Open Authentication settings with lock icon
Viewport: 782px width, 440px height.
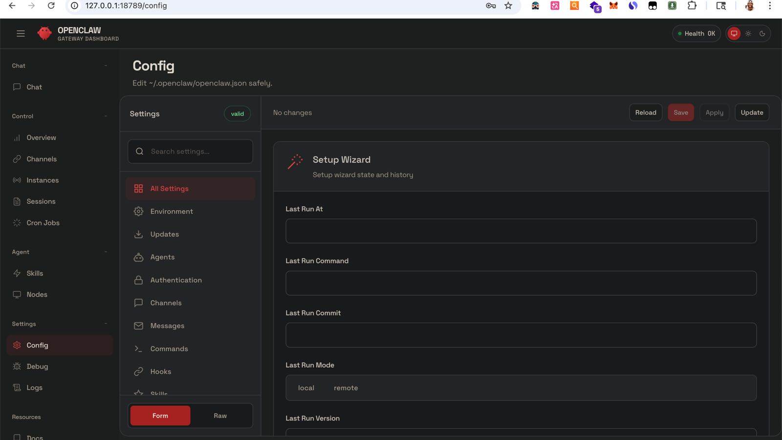176,280
